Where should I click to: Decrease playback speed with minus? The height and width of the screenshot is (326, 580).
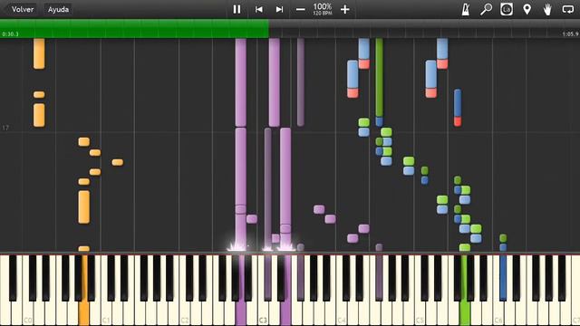(300, 9)
